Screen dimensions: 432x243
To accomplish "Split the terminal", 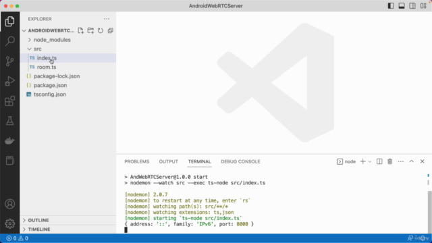I will 379,161.
